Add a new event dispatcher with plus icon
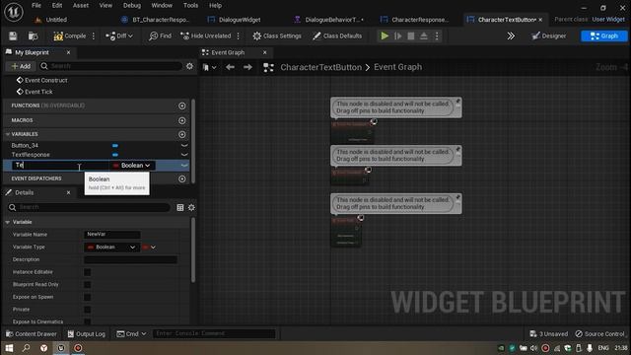 tap(182, 178)
